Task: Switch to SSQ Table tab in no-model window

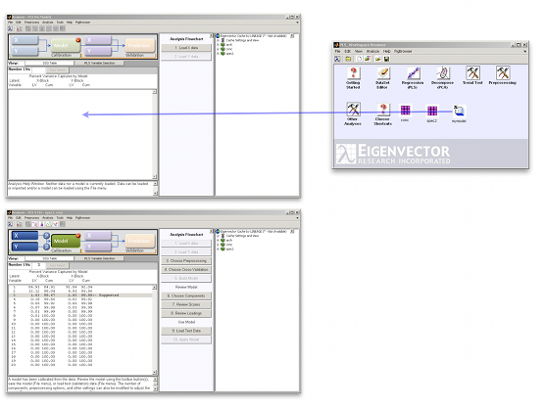Action: tap(49, 64)
